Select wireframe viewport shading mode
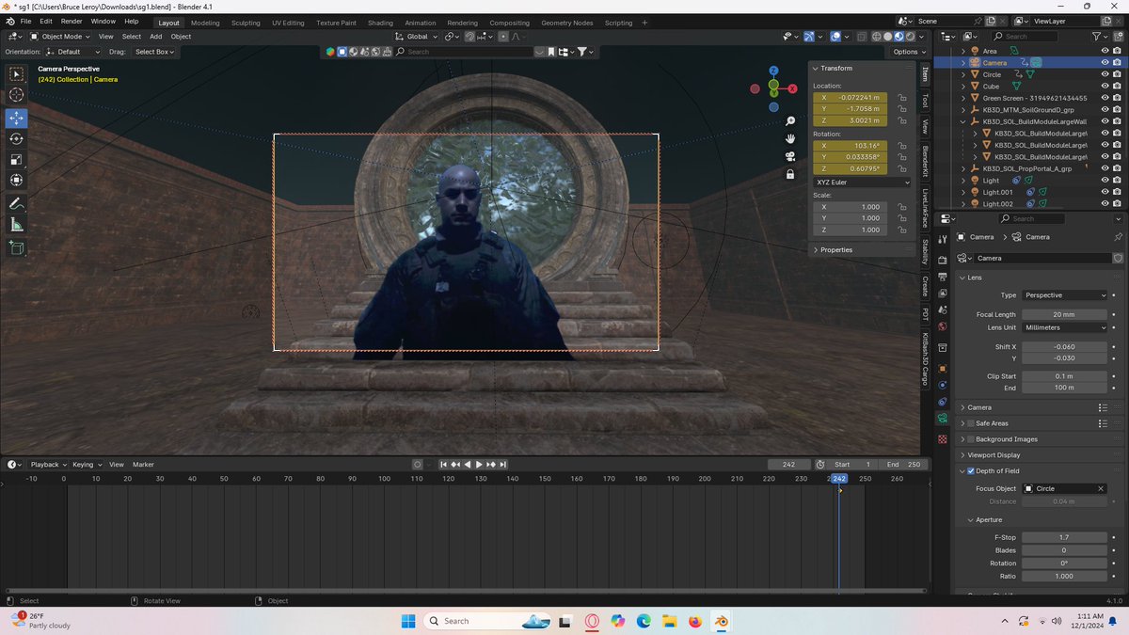 pos(875,37)
